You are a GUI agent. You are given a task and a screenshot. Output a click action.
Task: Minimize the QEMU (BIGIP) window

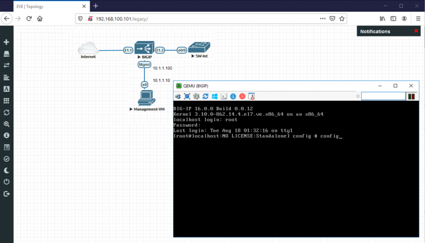tap(380, 86)
